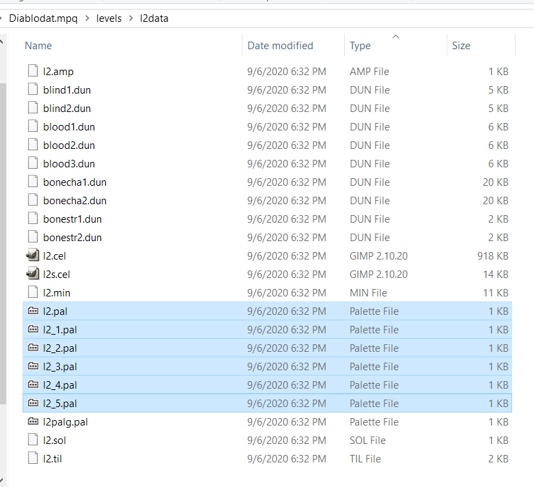Click the GIMP icon for l2.cel
This screenshot has height=487, width=534.
[x=33, y=255]
